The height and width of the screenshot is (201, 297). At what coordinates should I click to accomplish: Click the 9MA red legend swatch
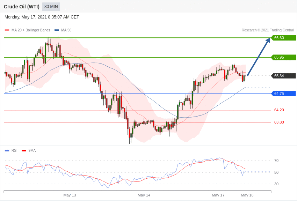[x=24, y=150]
